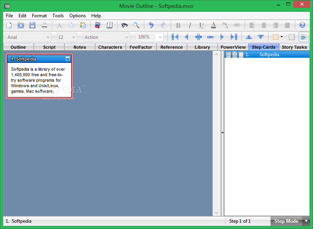The image size is (313, 229).
Task: Switch to the Outline tab
Action: 18,47
